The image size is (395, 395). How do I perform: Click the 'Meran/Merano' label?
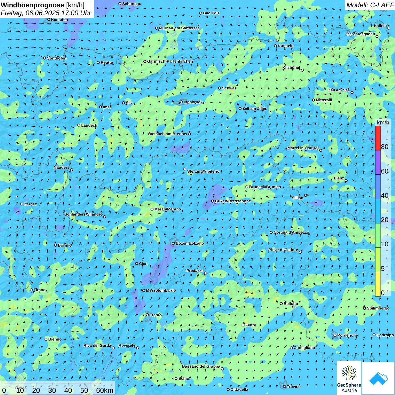pyautogui.click(x=168, y=209)
